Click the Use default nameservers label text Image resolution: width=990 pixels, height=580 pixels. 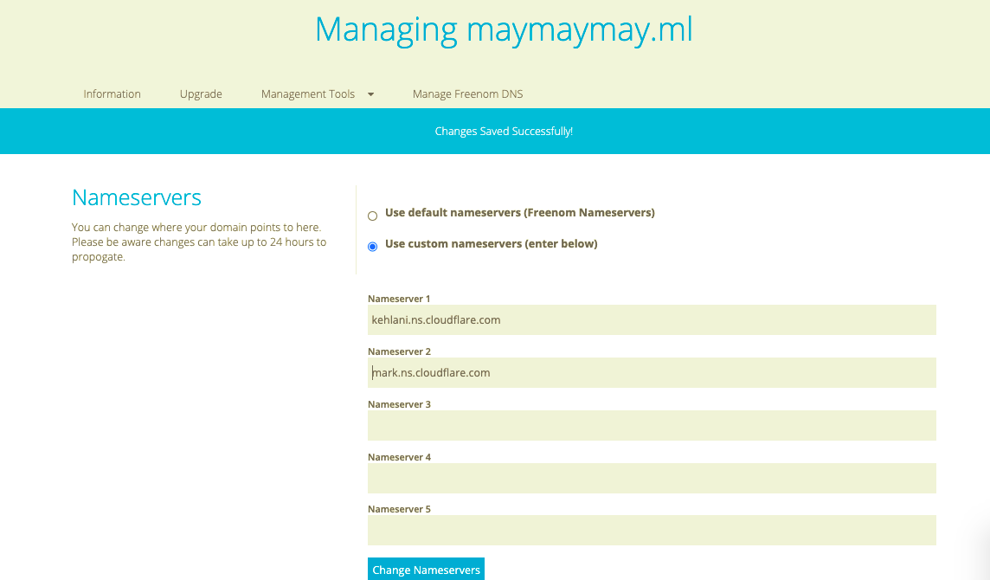(x=519, y=213)
